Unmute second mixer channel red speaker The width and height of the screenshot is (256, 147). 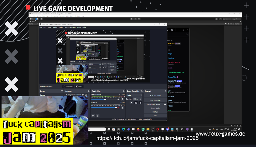point(118,108)
